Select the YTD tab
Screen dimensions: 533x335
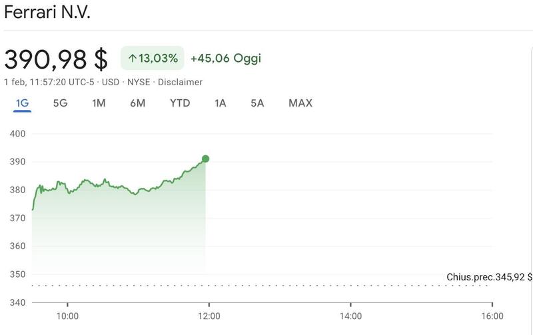pos(180,103)
